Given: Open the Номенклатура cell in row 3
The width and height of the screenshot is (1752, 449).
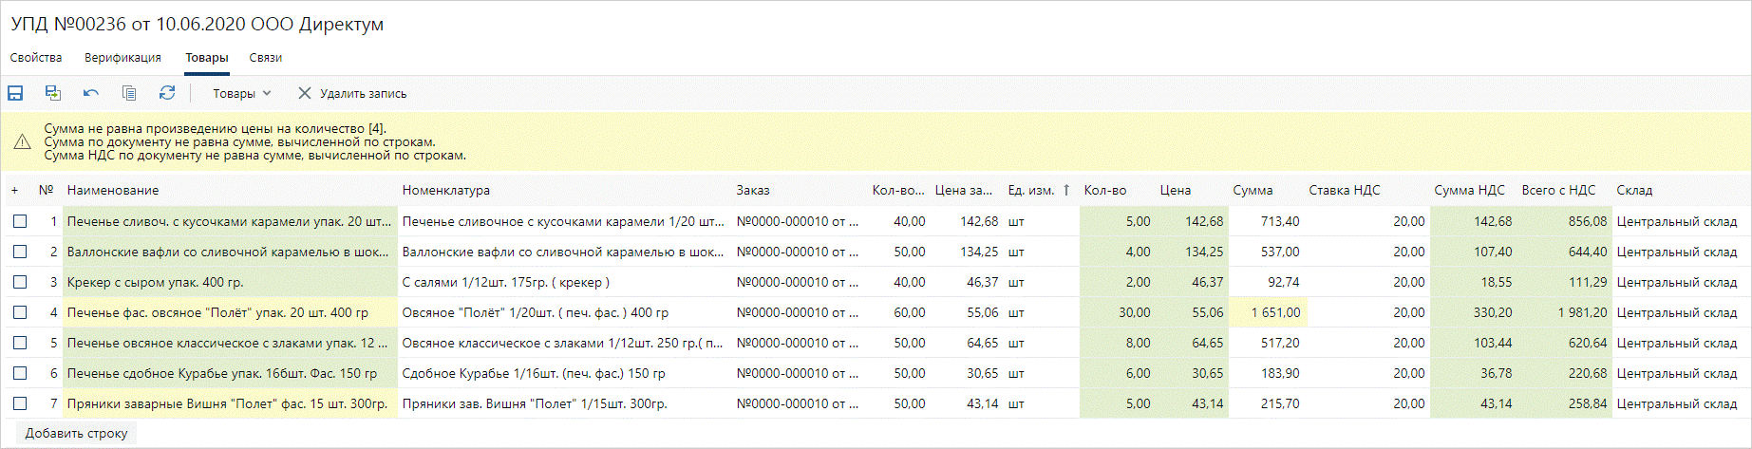Looking at the screenshot, I should (x=505, y=282).
